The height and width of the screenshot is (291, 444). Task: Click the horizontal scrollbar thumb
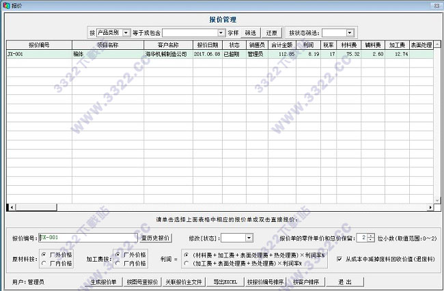(36, 208)
